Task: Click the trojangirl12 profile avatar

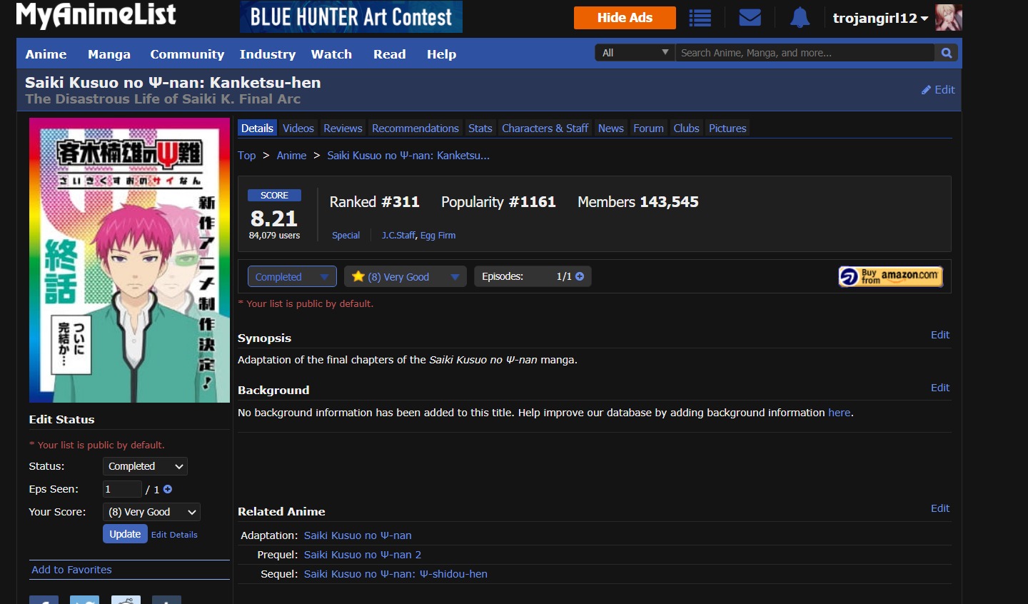Action: [x=949, y=18]
